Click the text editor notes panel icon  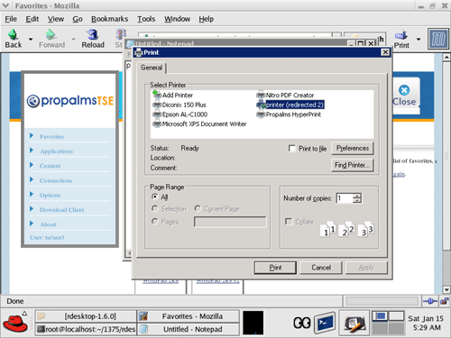354,324
